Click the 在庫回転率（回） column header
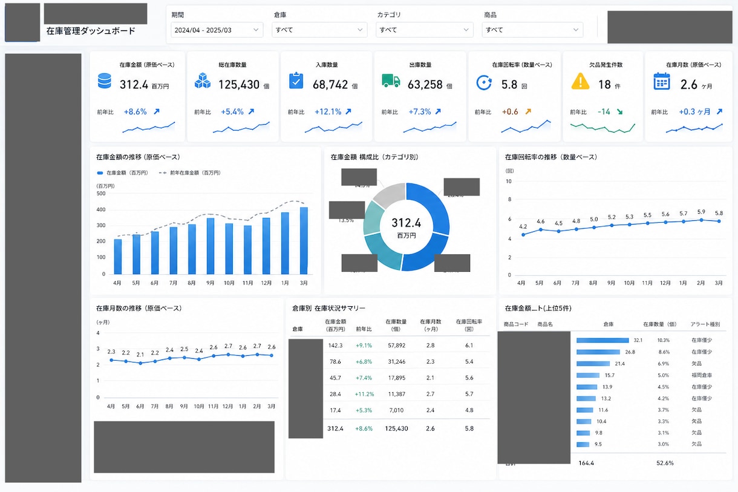This screenshot has height=492, width=738. [469, 325]
